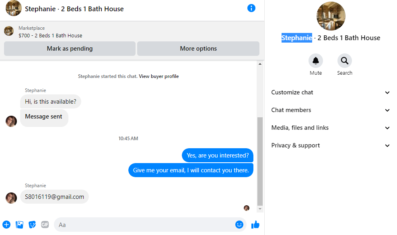Expand Chat members section
397x235 pixels.
(330, 110)
